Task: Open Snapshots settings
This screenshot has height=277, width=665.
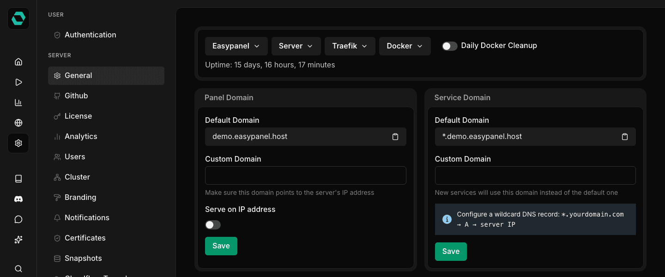Action: 106,259
